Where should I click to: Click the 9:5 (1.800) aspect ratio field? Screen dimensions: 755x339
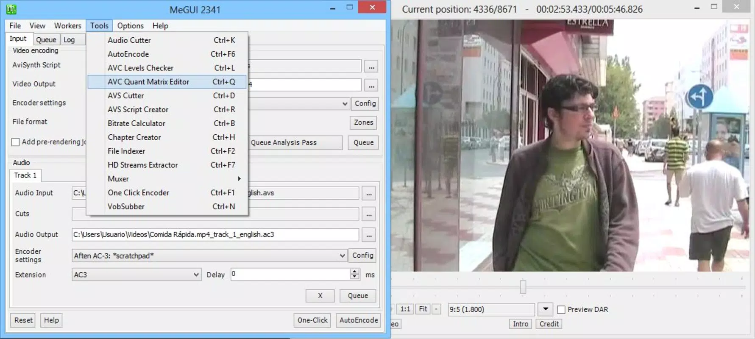coord(491,309)
